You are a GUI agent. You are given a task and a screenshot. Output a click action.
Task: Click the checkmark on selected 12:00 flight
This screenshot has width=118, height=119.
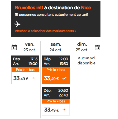64,78
